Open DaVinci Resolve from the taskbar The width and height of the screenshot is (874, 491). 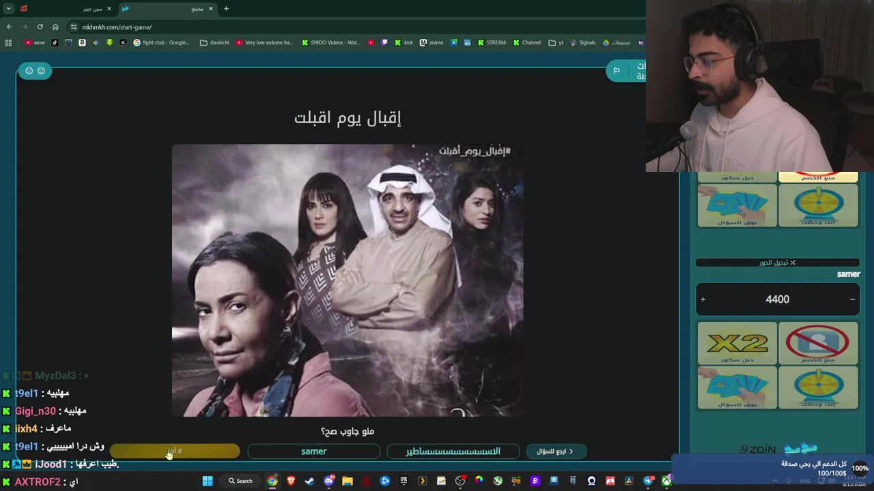point(629,481)
